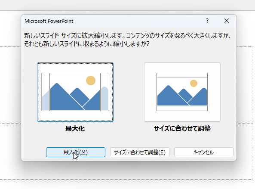The width and height of the screenshot is (255, 189).
Task: Select the Maximize preview thumbnail
Action: pos(75,92)
